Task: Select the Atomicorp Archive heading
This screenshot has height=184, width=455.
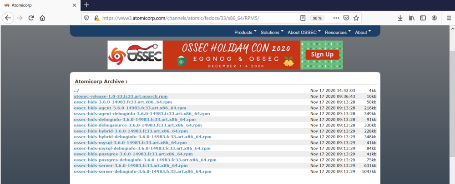Action: (x=101, y=82)
